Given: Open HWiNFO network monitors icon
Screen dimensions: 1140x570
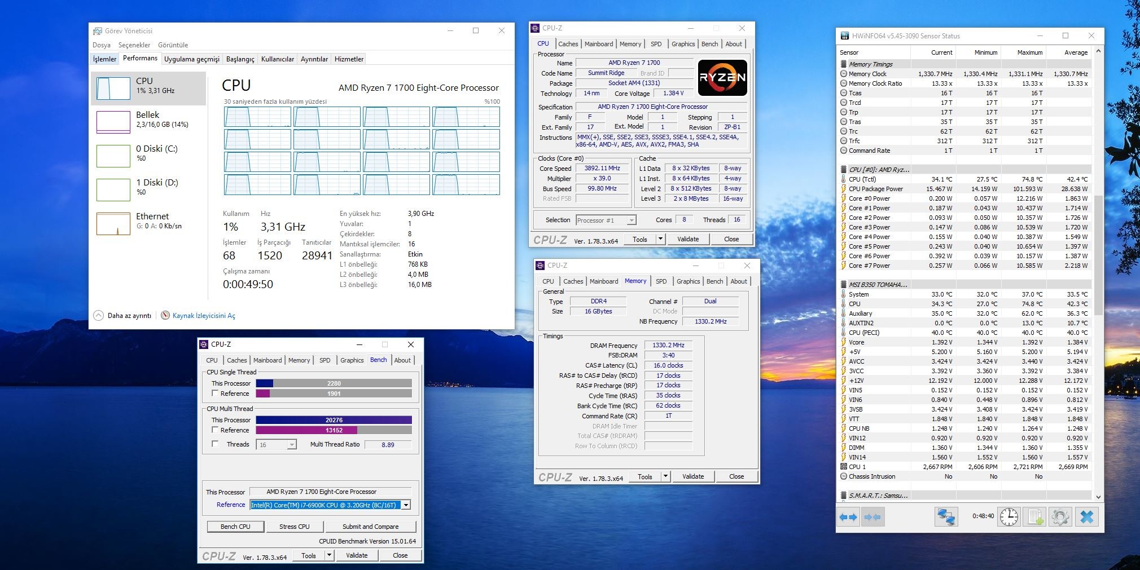Looking at the screenshot, I should pyautogui.click(x=946, y=517).
